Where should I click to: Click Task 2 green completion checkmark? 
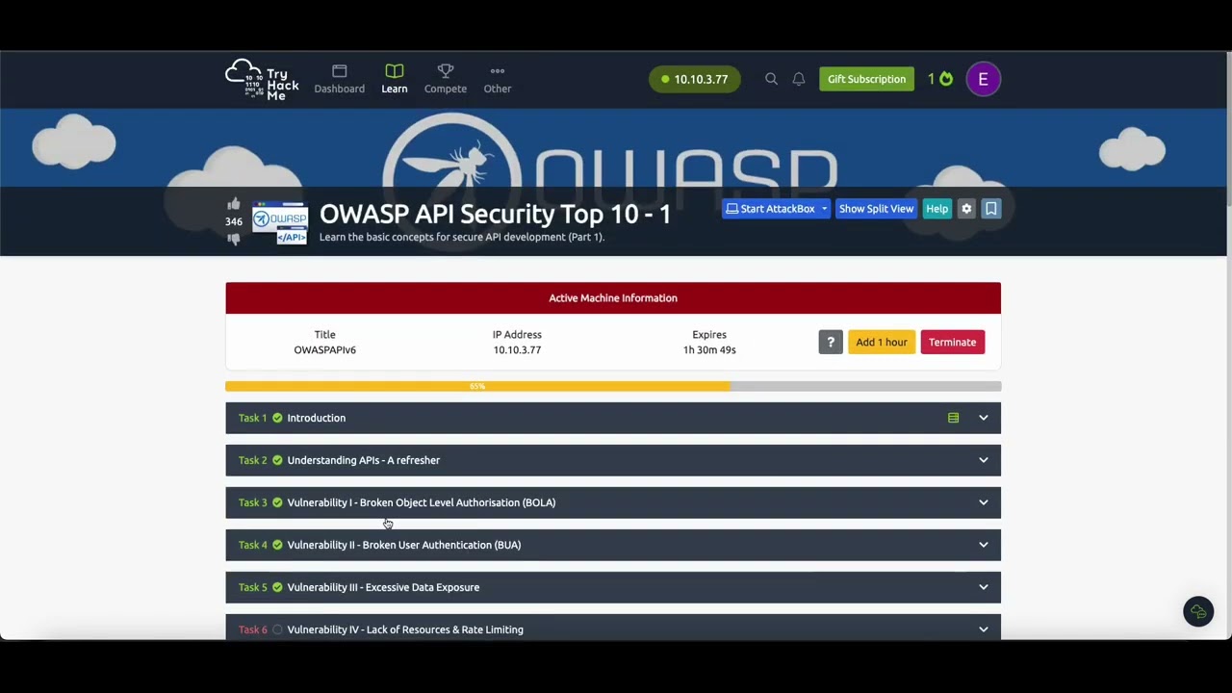click(277, 460)
